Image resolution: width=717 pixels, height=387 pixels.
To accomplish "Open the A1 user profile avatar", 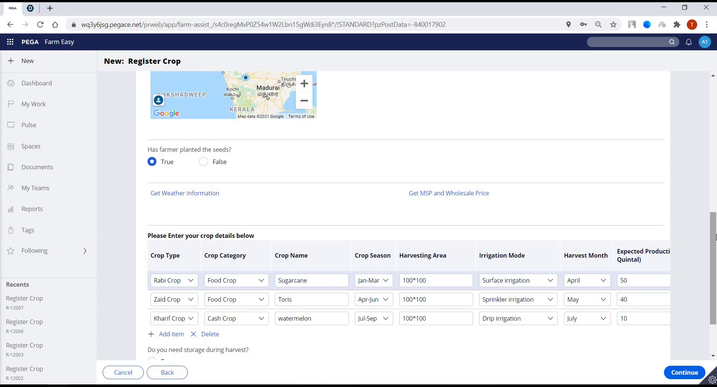I will [x=704, y=42].
